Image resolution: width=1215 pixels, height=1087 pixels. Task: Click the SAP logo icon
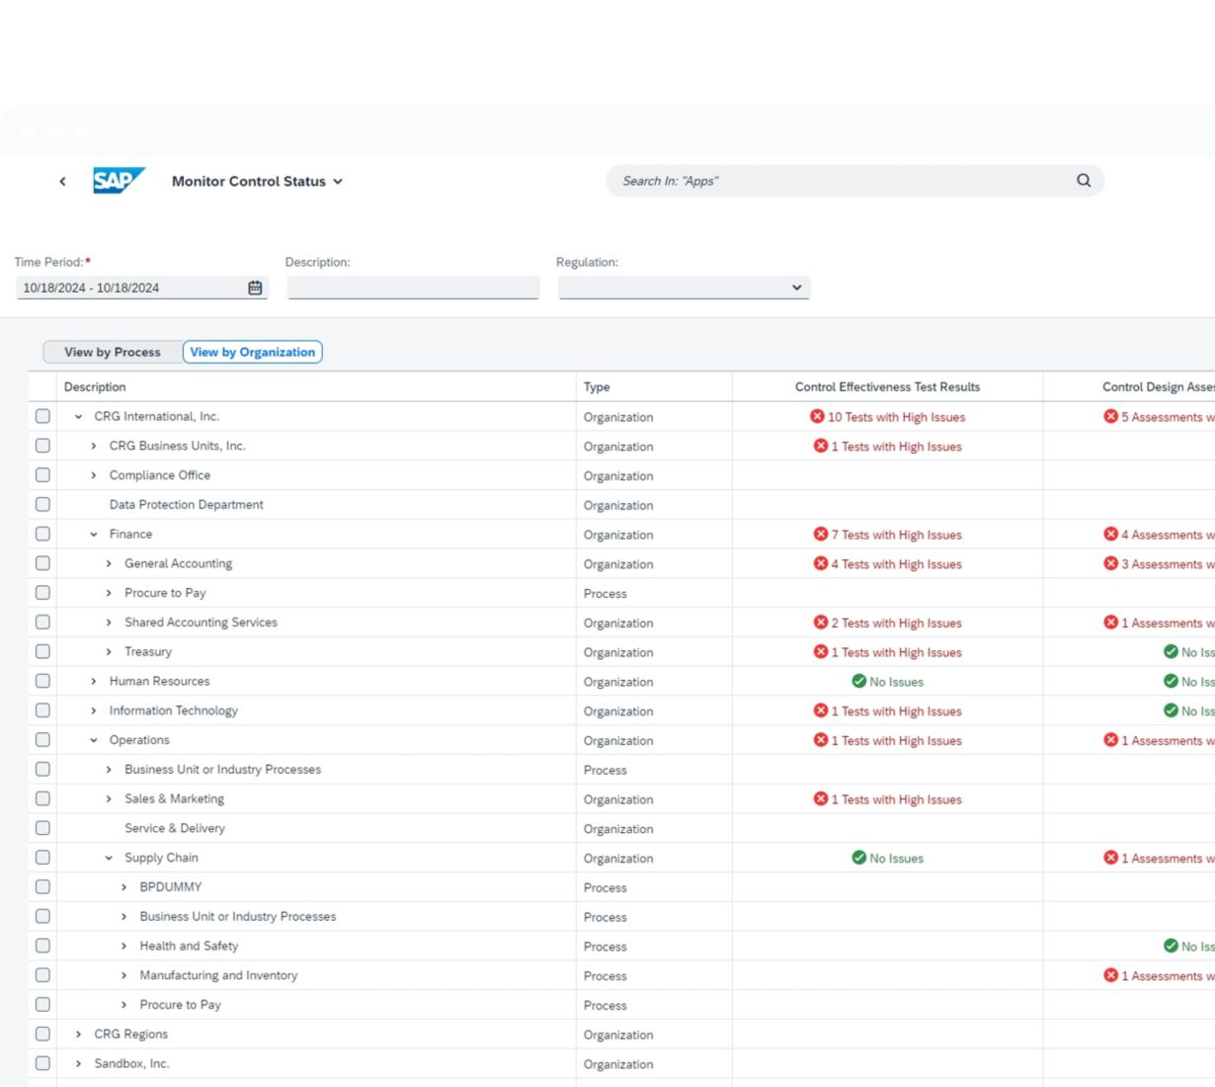pyautogui.click(x=119, y=181)
